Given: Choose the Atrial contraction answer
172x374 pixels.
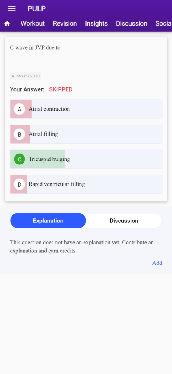Looking at the screenshot, I should coord(86,109).
